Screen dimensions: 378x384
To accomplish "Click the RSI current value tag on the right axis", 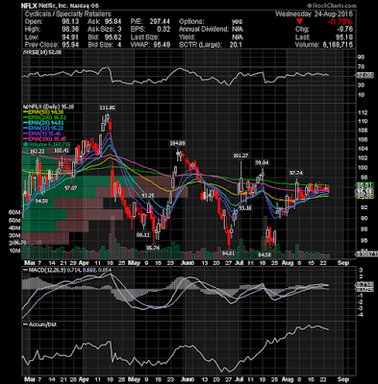I will [365, 76].
